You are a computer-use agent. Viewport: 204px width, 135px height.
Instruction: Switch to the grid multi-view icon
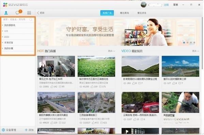pos(29,13)
